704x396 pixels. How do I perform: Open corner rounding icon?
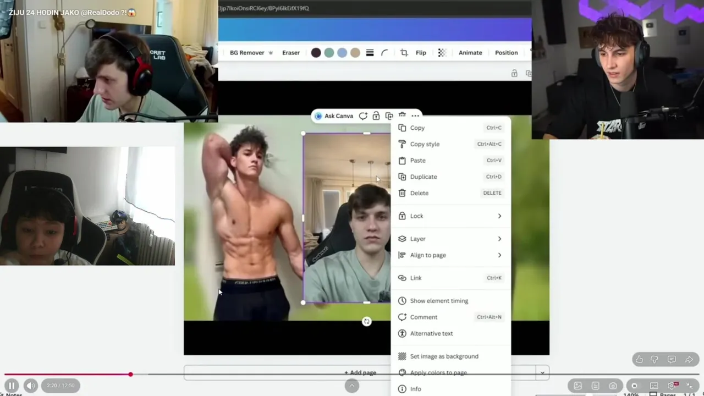click(384, 53)
